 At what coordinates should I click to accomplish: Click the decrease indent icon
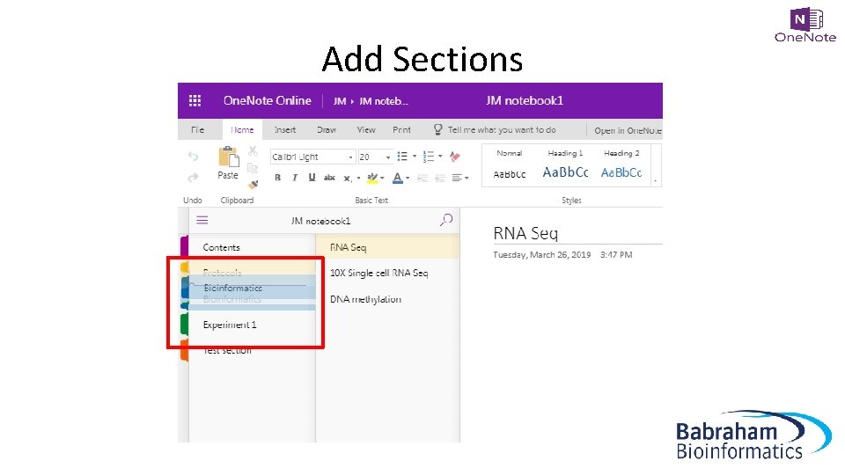[x=422, y=178]
